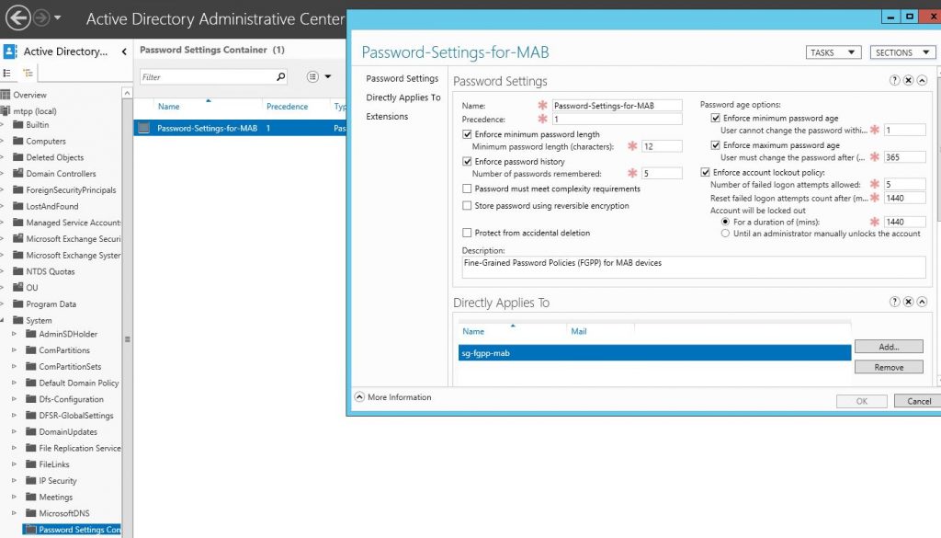941x538 pixels.
Task: Click the filter search magnifier icon
Action: point(280,77)
